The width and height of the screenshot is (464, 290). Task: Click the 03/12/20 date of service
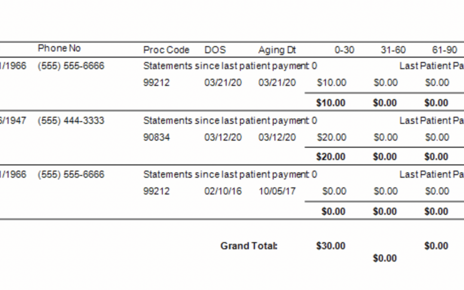223,137
